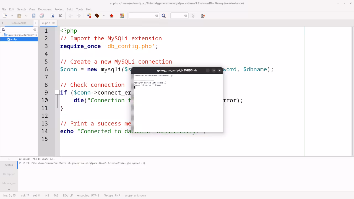Screen dimensions: 354x199
Task: Click the magnifier Find icon in toolbar
Action: [164, 16]
